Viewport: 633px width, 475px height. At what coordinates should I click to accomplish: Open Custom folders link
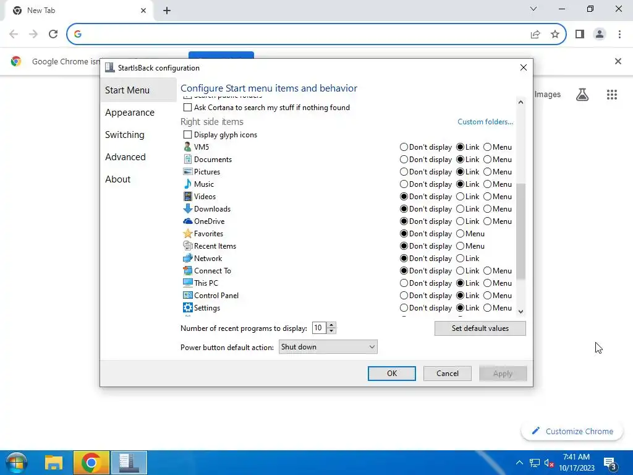click(485, 122)
